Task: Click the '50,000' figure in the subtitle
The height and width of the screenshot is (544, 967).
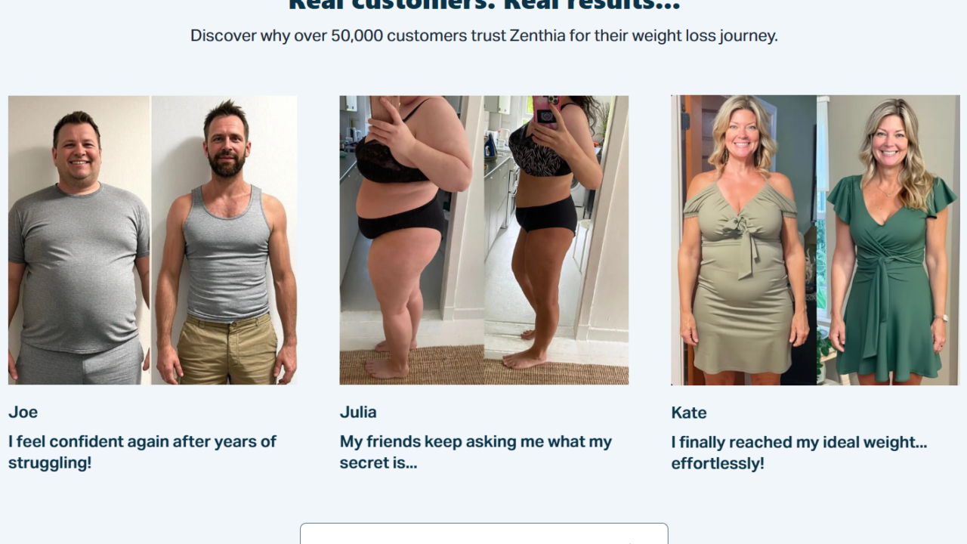Action: pos(357,36)
